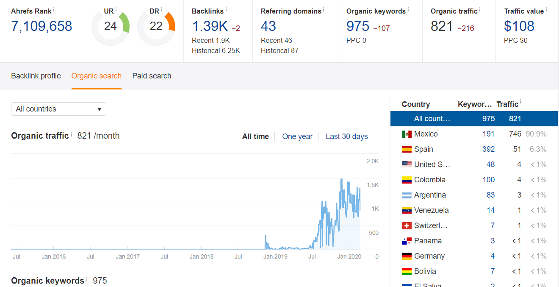Click the Recent 1.9K backlinks text

click(x=211, y=41)
